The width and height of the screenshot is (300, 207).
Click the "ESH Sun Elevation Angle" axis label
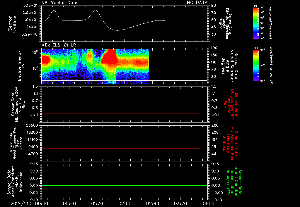[225, 23]
